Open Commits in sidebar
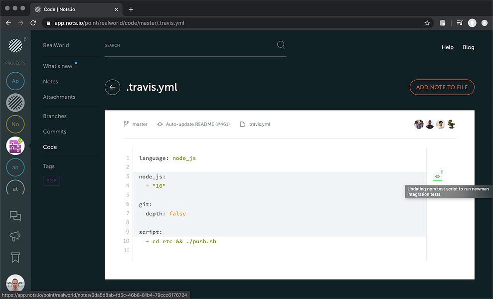Screen dimensions: 493x299 pyautogui.click(x=55, y=132)
